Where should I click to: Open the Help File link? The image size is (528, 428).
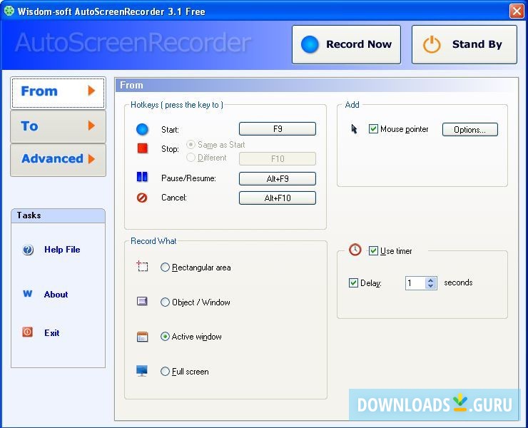tap(62, 250)
